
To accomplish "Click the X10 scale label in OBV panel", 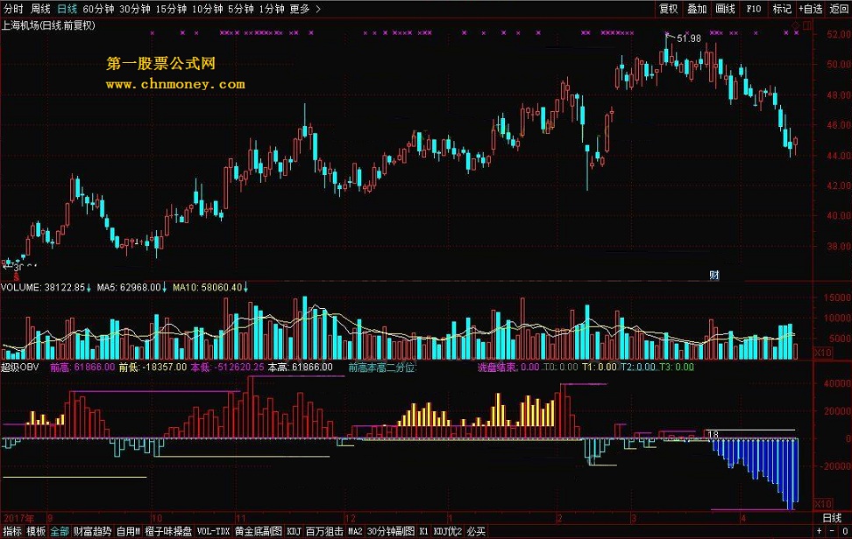I will 823,504.
